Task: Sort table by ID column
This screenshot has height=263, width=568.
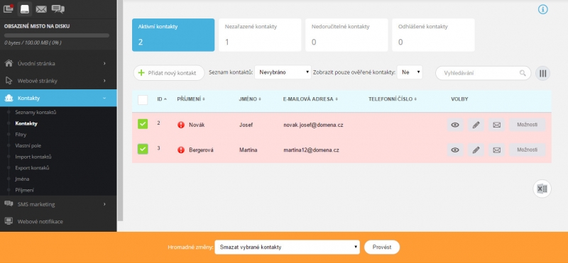Action: [162, 99]
